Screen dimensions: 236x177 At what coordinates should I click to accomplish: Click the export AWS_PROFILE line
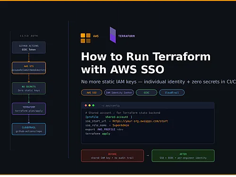click(104, 129)
